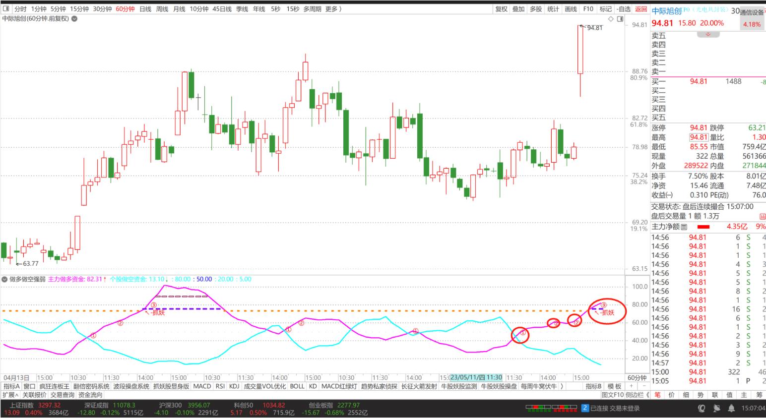The image size is (766, 418).
Task: Click the satellite dish icon in status bar
Action: [716, 409]
